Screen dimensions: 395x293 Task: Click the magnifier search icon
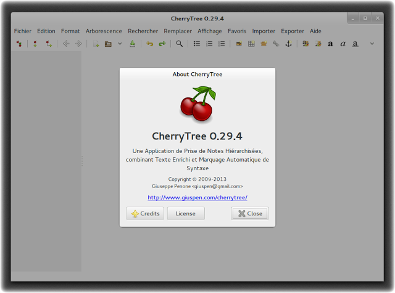click(x=180, y=44)
